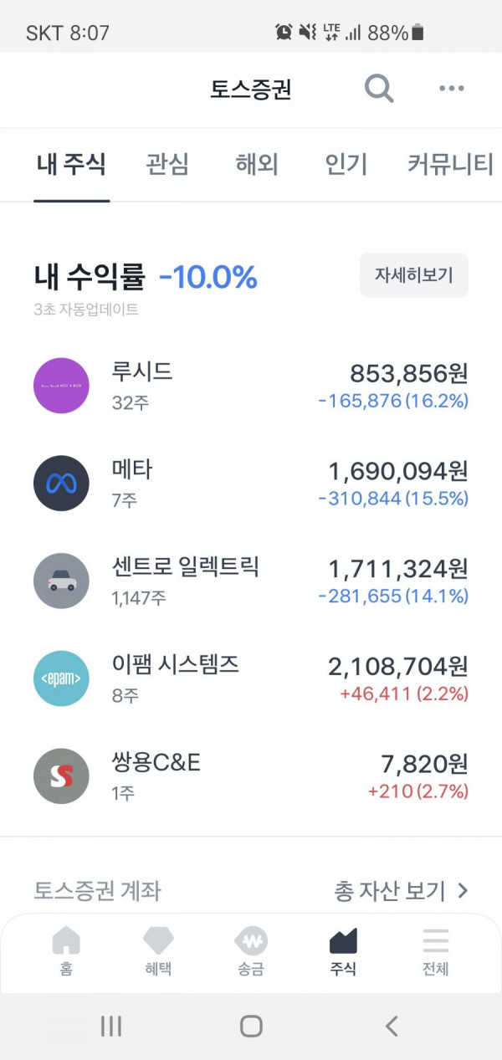502x1060 pixels.
Task: Tap the Ssangyong C&E logo icon
Action: [61, 776]
